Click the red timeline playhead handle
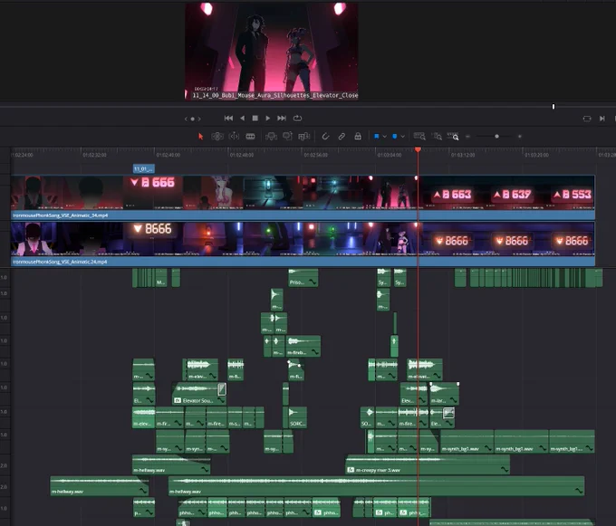 [418, 149]
